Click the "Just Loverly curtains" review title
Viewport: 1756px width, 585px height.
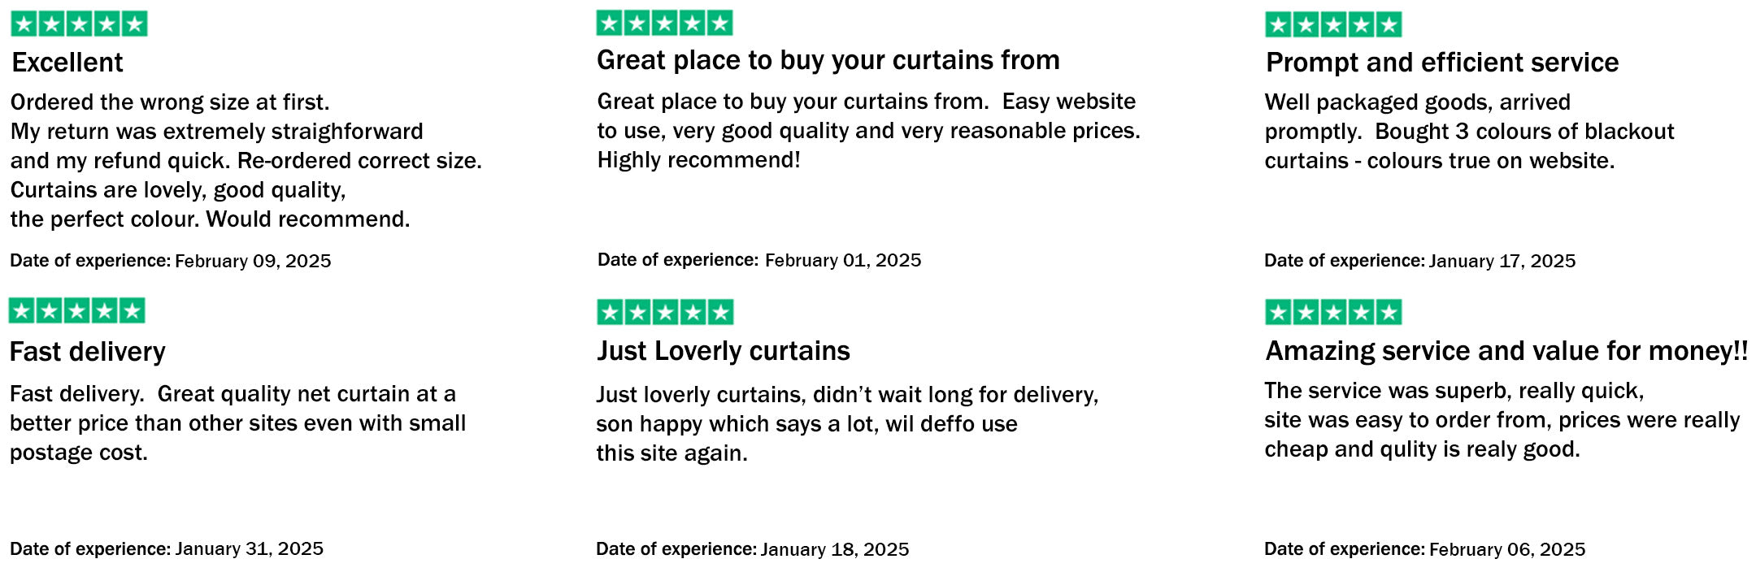pos(723,351)
